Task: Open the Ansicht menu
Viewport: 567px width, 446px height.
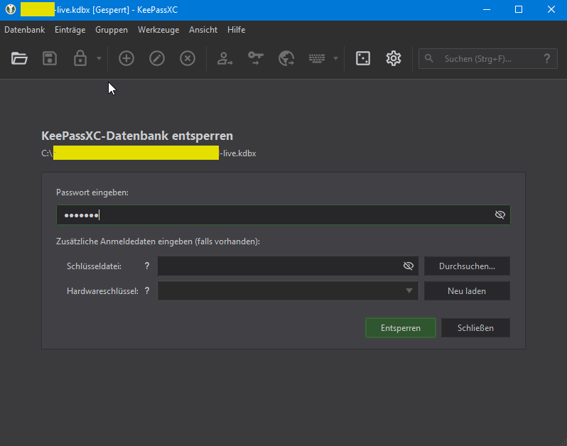Action: point(203,30)
